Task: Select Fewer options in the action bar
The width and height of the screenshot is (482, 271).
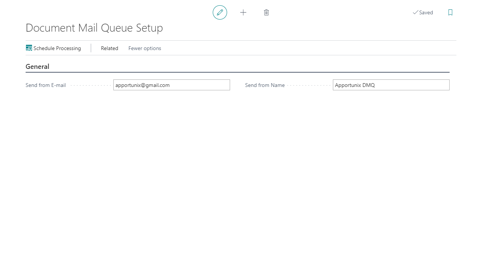Action: (145, 48)
